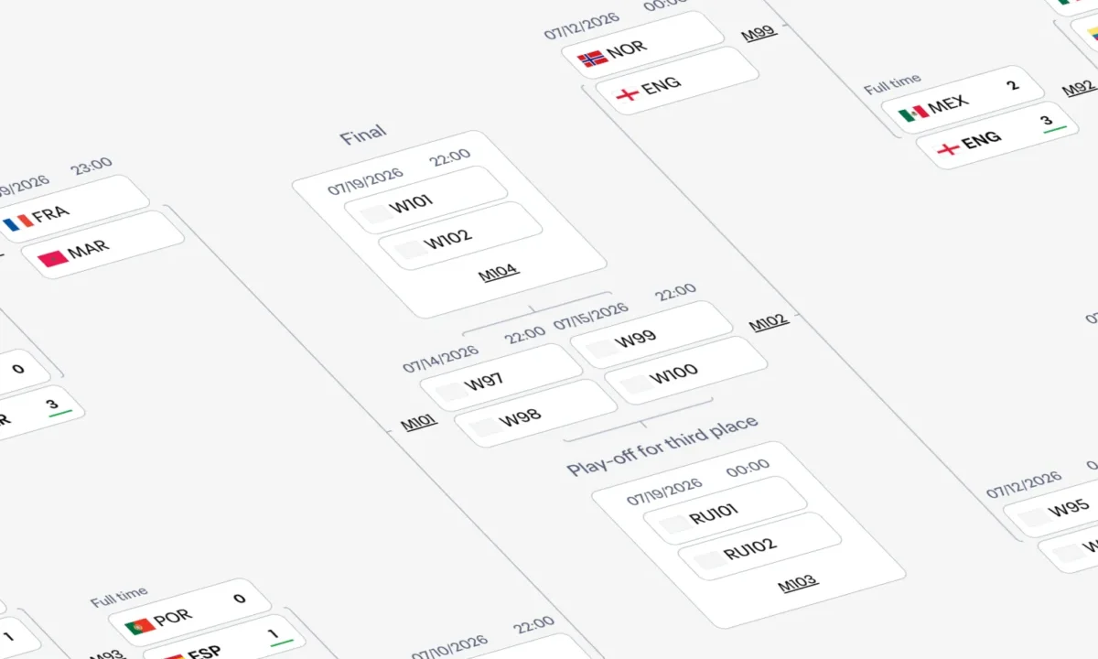Click the 23:00 kickoff time above FRA

coord(91,167)
